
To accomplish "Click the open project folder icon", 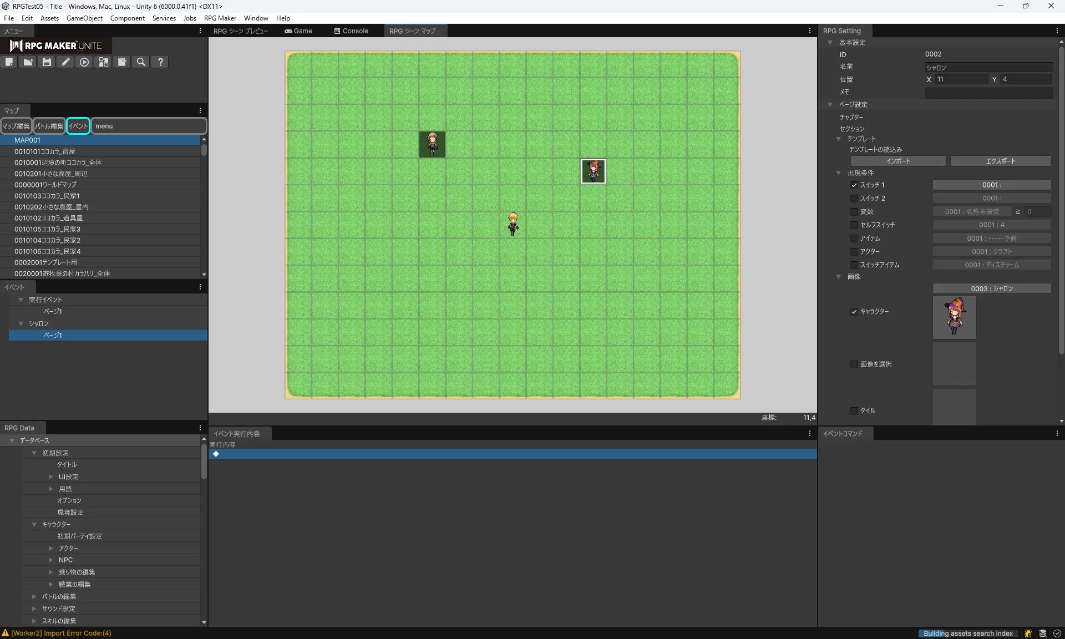I will click(x=28, y=62).
